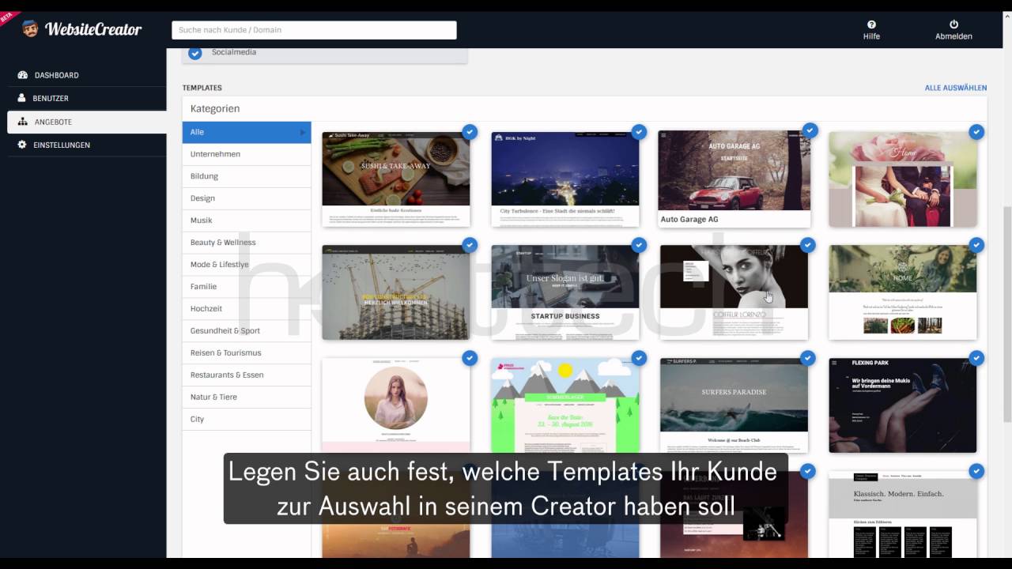The height and width of the screenshot is (569, 1012).
Task: Click the hamburger icon on Auto Garage template
Action: pos(664,136)
